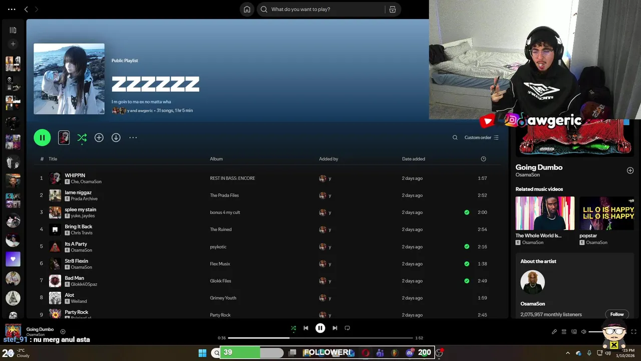Open more options for zzzzzz playlist
The width and height of the screenshot is (641, 361).
point(133,137)
